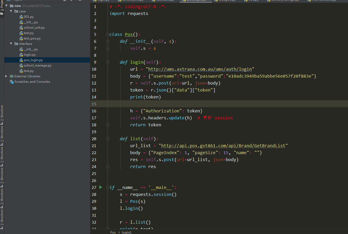Screen dimensions: 348x234
Task: Click the 'import requests' statement
Action: (129, 13)
